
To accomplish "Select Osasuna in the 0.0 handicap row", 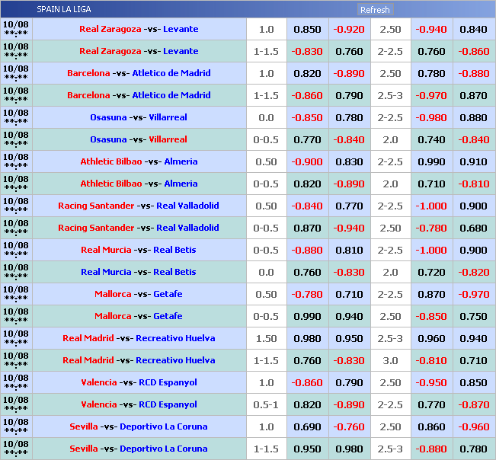I will pyautogui.click(x=108, y=117).
